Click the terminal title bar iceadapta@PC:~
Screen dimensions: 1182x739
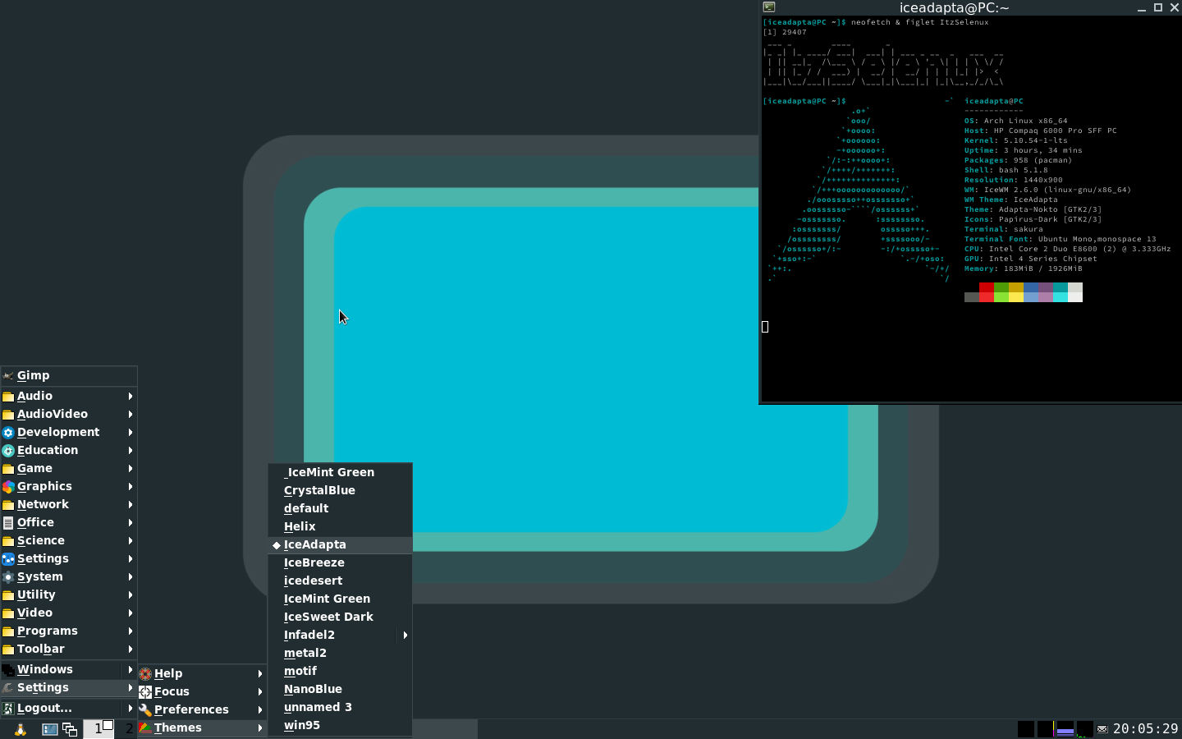(954, 7)
